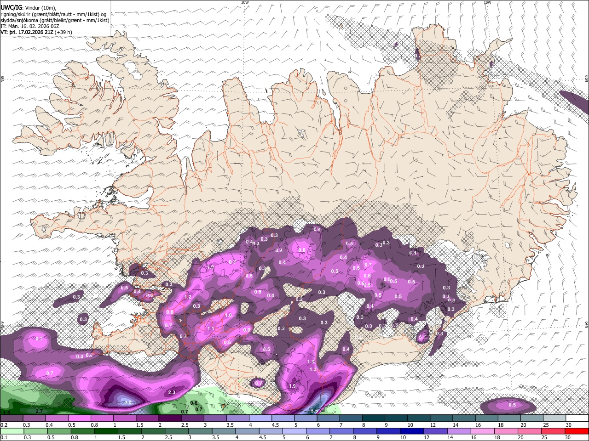
Task: Pick the red swatch ending the lower scale
Action: point(577,431)
